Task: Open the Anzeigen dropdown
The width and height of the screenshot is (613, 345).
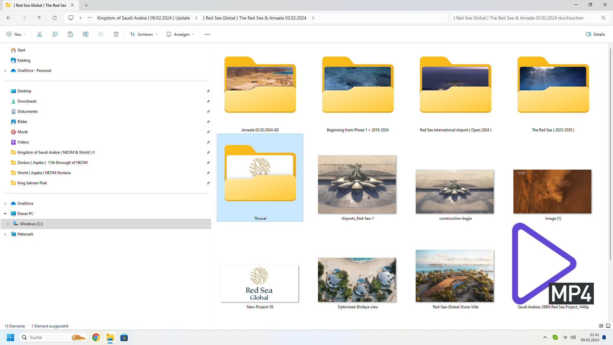Action: point(180,34)
